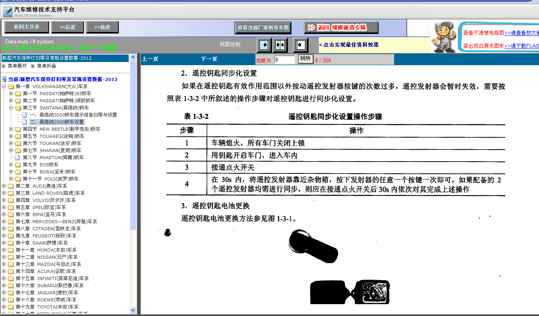The width and height of the screenshot is (539, 316).
Task: Click the page icon for PHAETON(辉腾)
Action: [17, 158]
